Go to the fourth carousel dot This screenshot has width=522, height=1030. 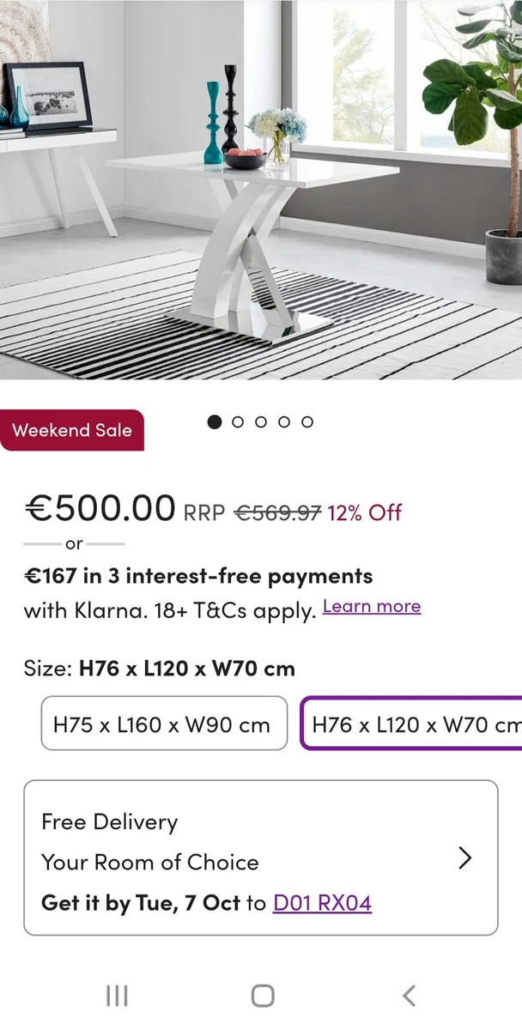pos(284,421)
